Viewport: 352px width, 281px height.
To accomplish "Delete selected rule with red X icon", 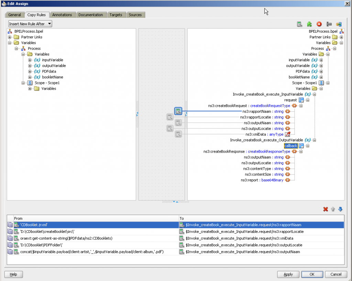I will tap(326, 209).
